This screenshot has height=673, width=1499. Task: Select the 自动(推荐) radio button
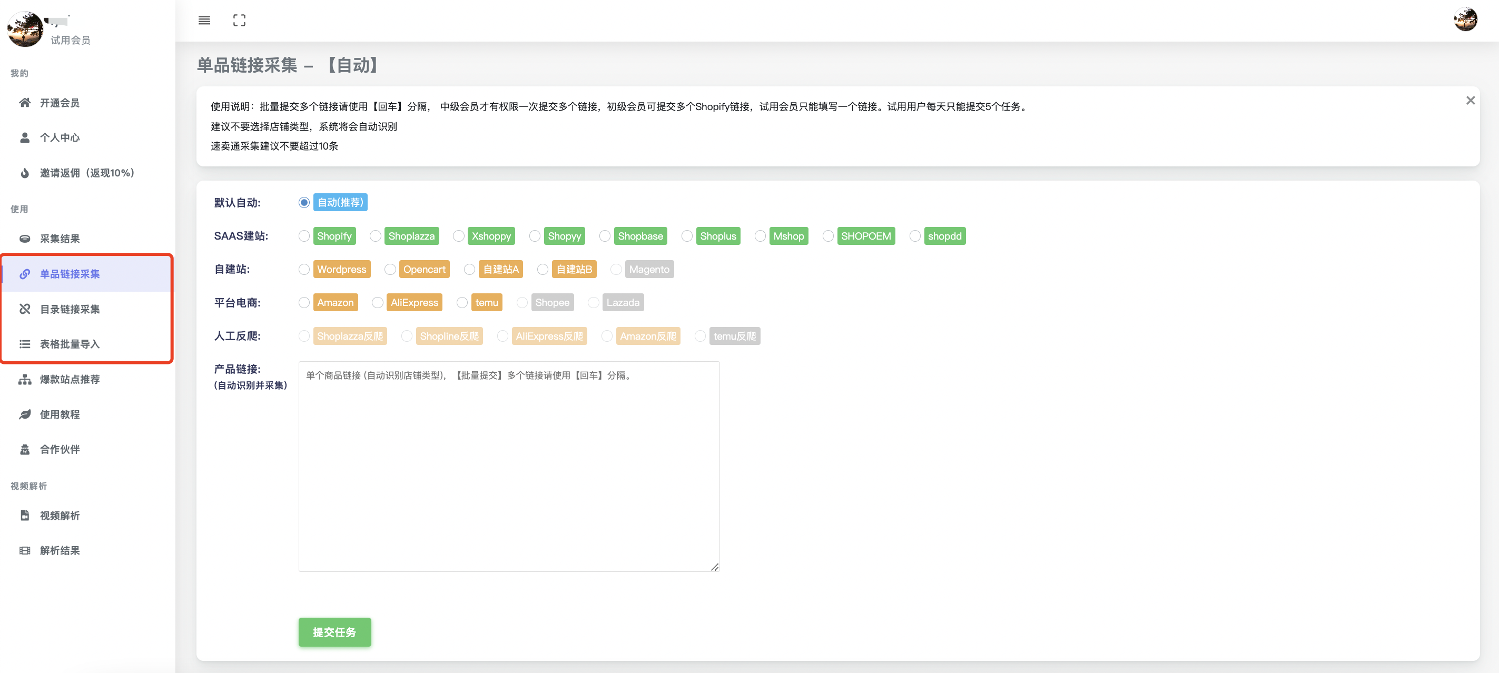[304, 202]
